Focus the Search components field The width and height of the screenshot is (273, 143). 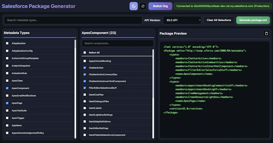tap(118, 43)
